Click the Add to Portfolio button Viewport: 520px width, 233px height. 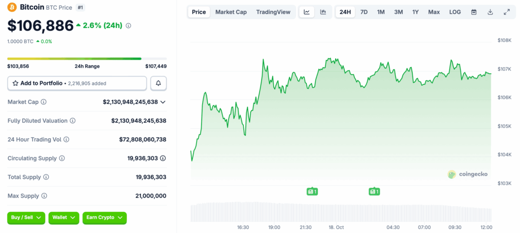(77, 84)
